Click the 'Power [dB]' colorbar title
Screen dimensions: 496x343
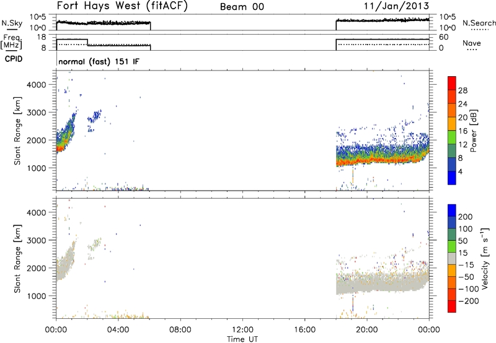(473, 131)
